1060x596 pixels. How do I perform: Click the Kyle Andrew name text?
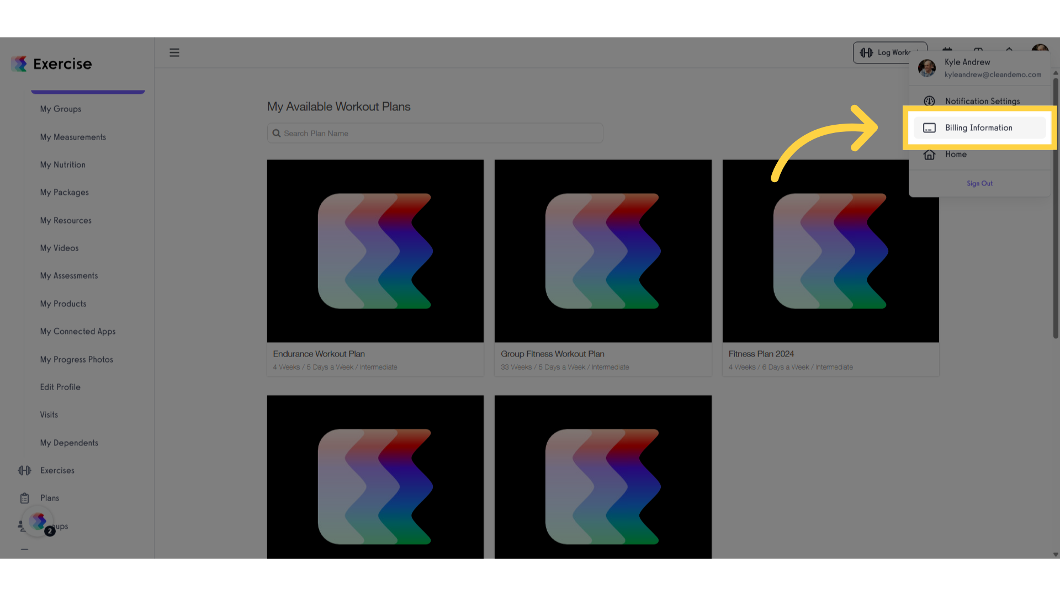[967, 62]
